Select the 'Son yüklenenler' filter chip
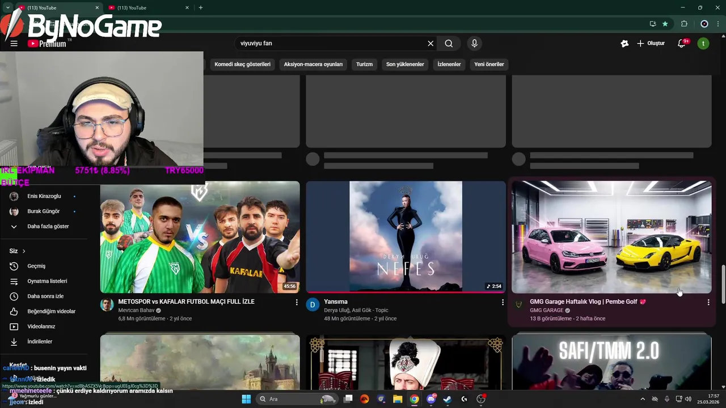The width and height of the screenshot is (726, 408). [405, 64]
